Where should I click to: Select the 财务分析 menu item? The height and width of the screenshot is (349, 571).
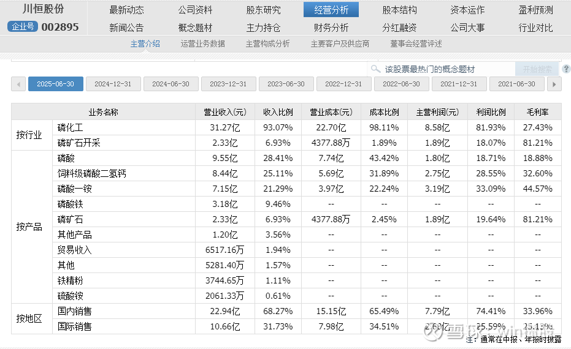point(331,28)
